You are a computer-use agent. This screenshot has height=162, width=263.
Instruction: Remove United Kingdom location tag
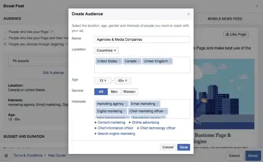170,61
